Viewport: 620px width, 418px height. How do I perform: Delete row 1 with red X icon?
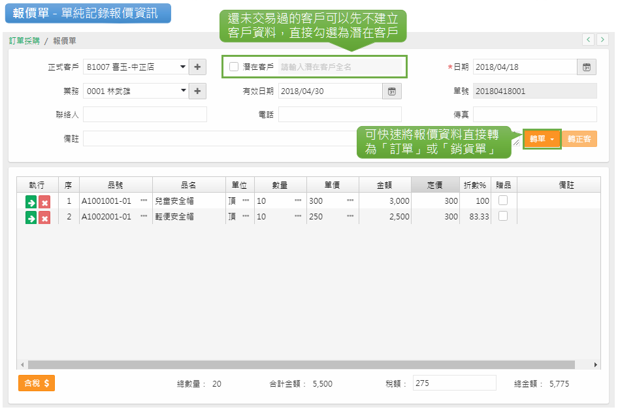(x=44, y=202)
